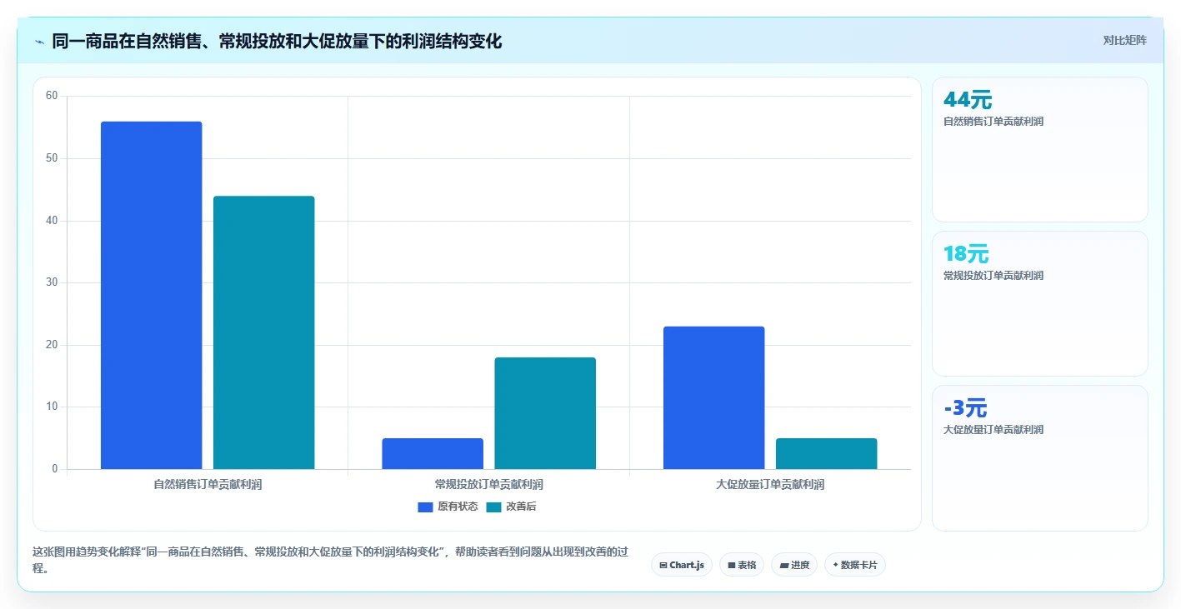
Task: Select the Chart.js tag button
Action: (x=682, y=565)
